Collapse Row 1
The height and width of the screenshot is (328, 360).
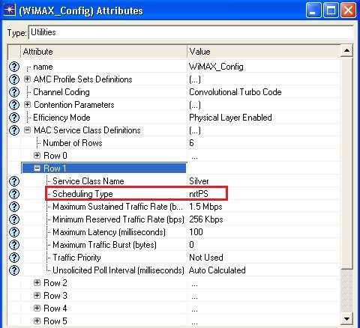37,168
